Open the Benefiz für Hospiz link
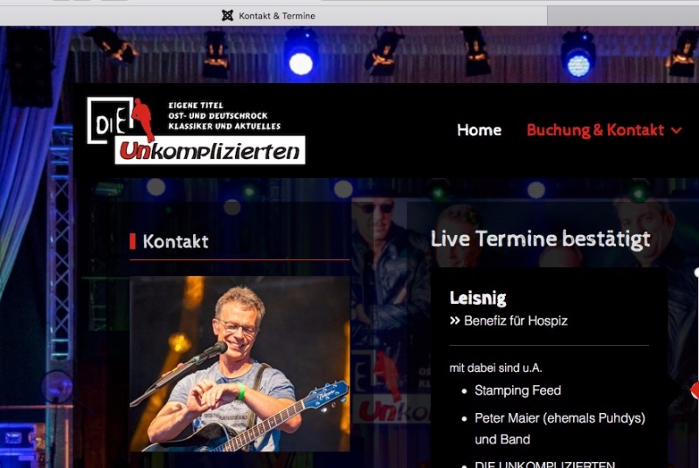 tap(516, 320)
